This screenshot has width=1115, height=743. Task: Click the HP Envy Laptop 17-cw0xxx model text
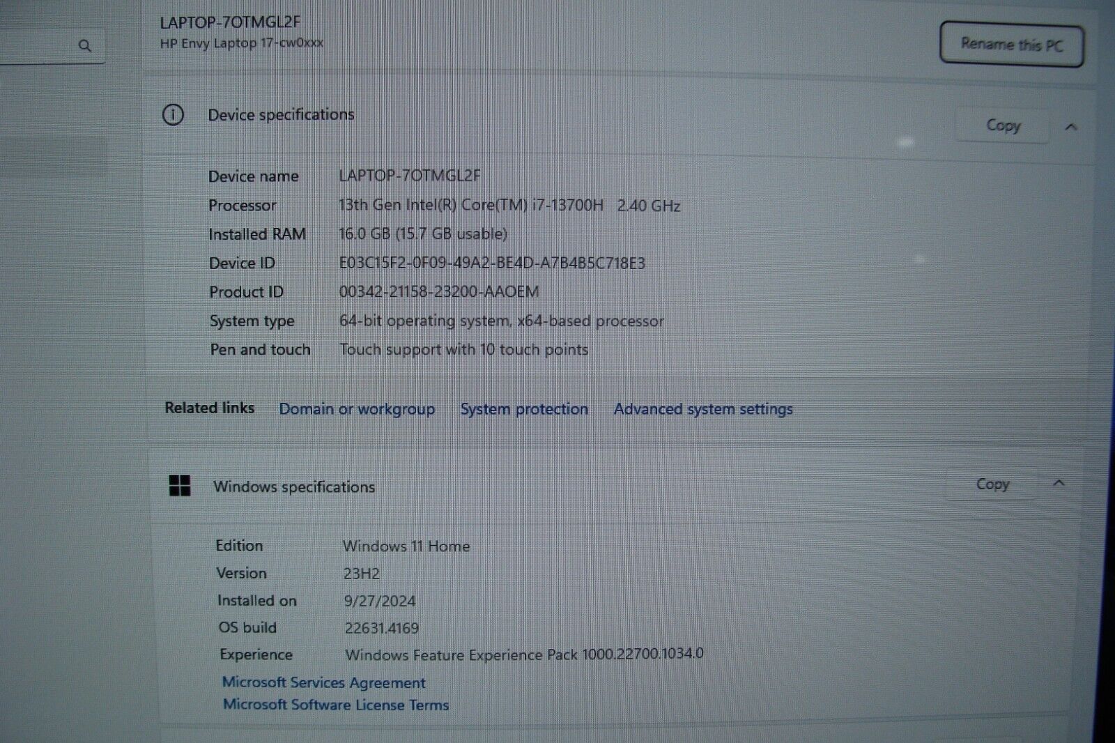click(242, 43)
